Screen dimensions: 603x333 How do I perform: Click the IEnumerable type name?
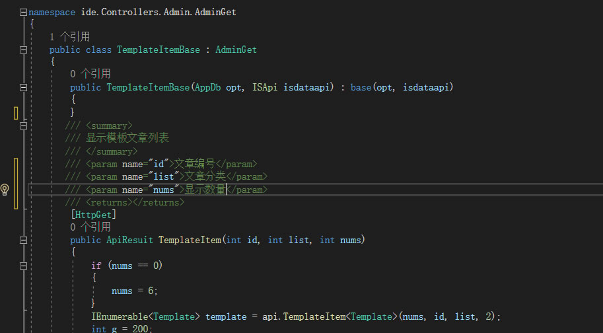pyautogui.click(x=120, y=317)
